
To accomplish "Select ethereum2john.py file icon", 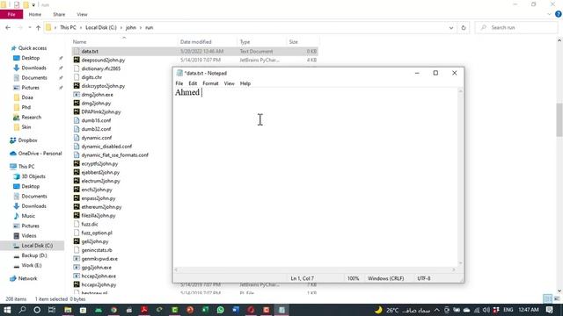I will coord(77,207).
